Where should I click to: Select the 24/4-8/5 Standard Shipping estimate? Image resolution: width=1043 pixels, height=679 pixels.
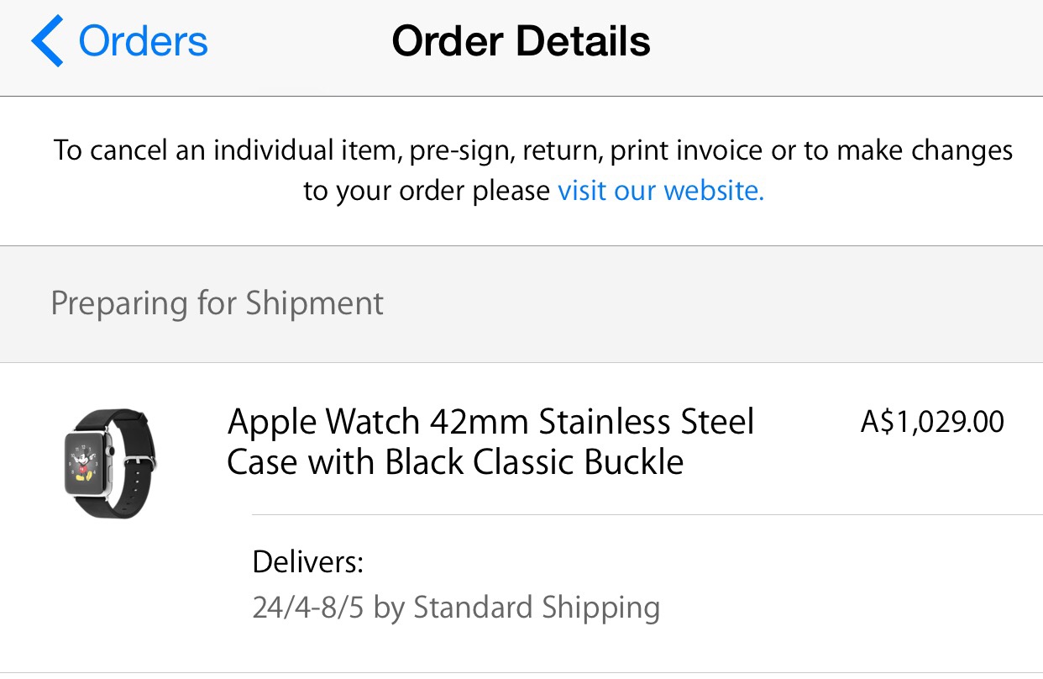coord(456,607)
